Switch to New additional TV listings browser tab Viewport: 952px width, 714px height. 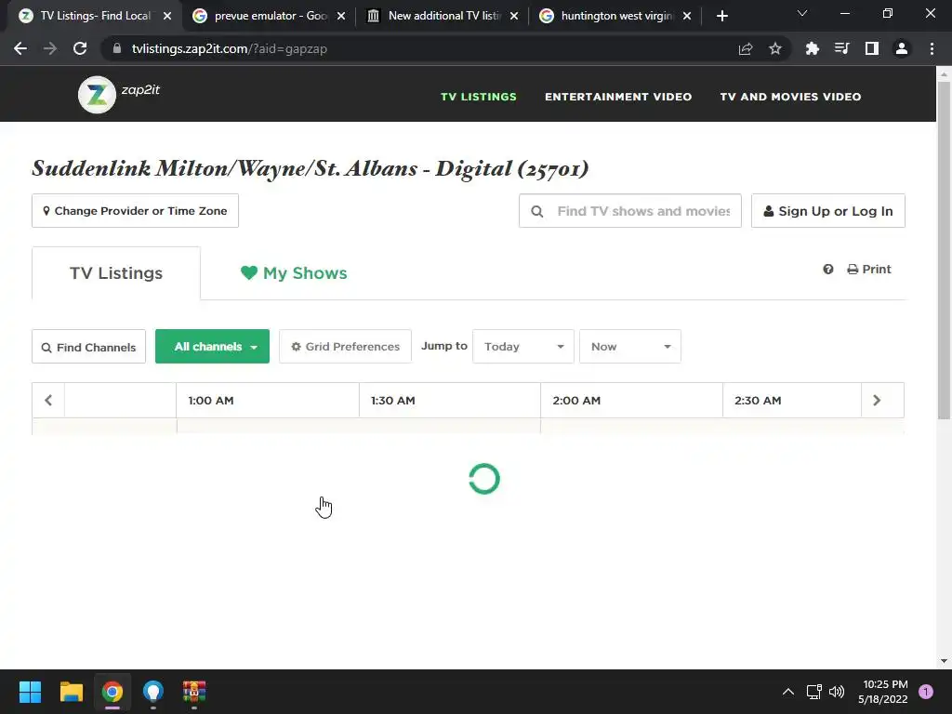[x=443, y=16]
